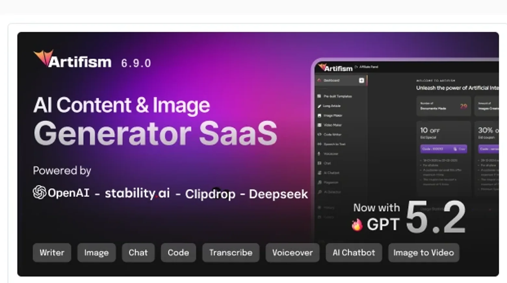The image size is (507, 283).
Task: Click the '10 OFF' coupon title
Action: (x=430, y=130)
